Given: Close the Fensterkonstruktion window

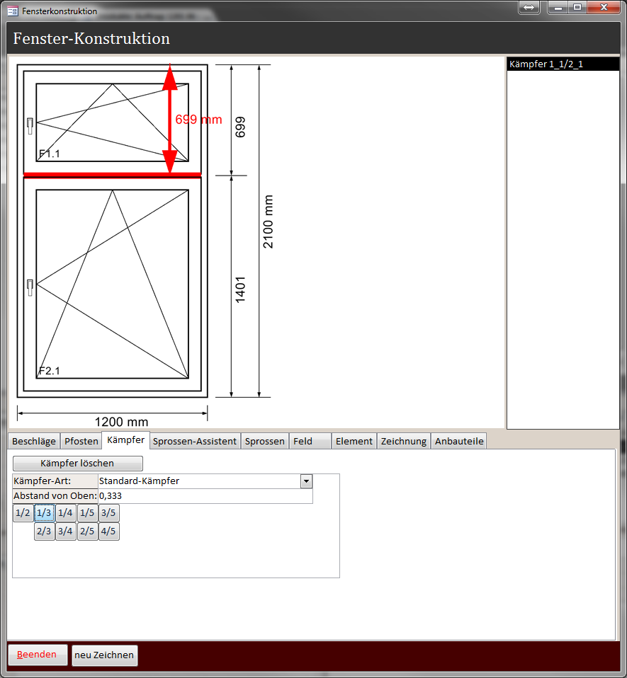Looking at the screenshot, I should [x=604, y=7].
